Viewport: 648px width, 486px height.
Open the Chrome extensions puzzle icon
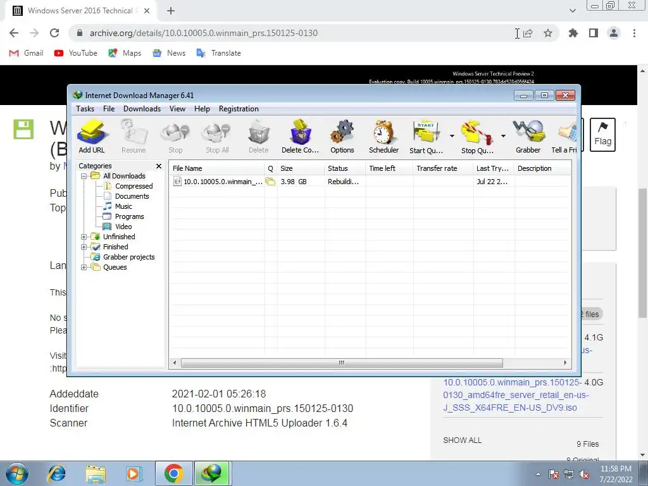point(573,33)
